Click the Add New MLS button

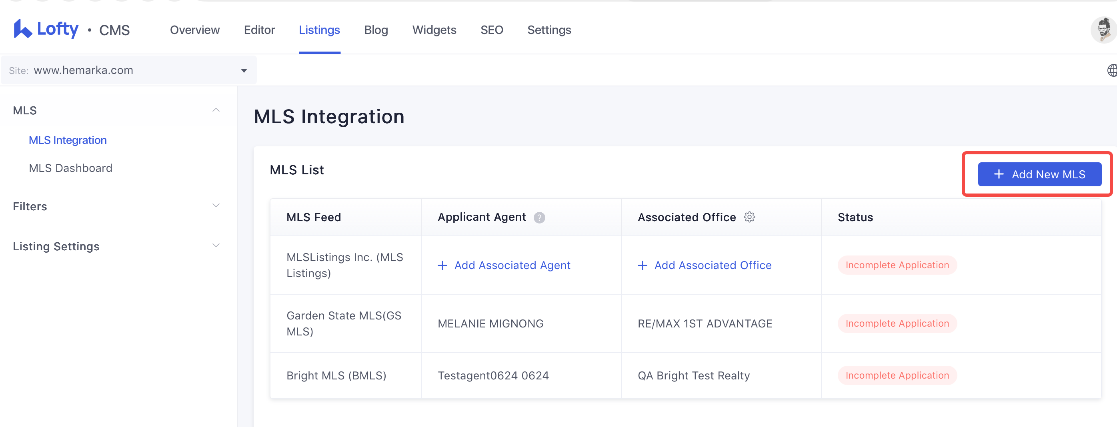point(1039,174)
